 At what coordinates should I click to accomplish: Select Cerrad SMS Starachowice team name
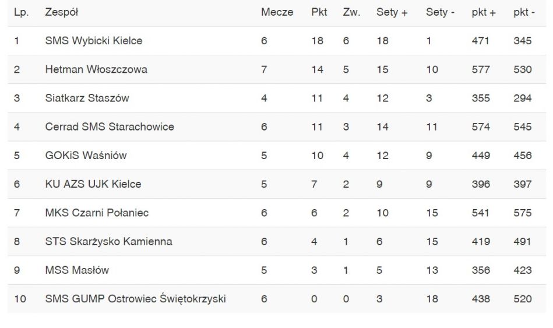coord(110,127)
